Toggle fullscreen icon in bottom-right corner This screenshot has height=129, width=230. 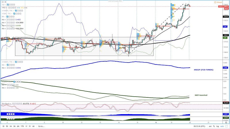coord(227,126)
